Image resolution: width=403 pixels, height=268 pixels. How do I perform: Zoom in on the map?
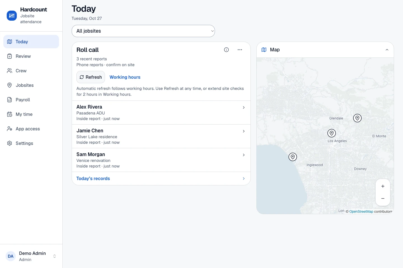(x=383, y=186)
